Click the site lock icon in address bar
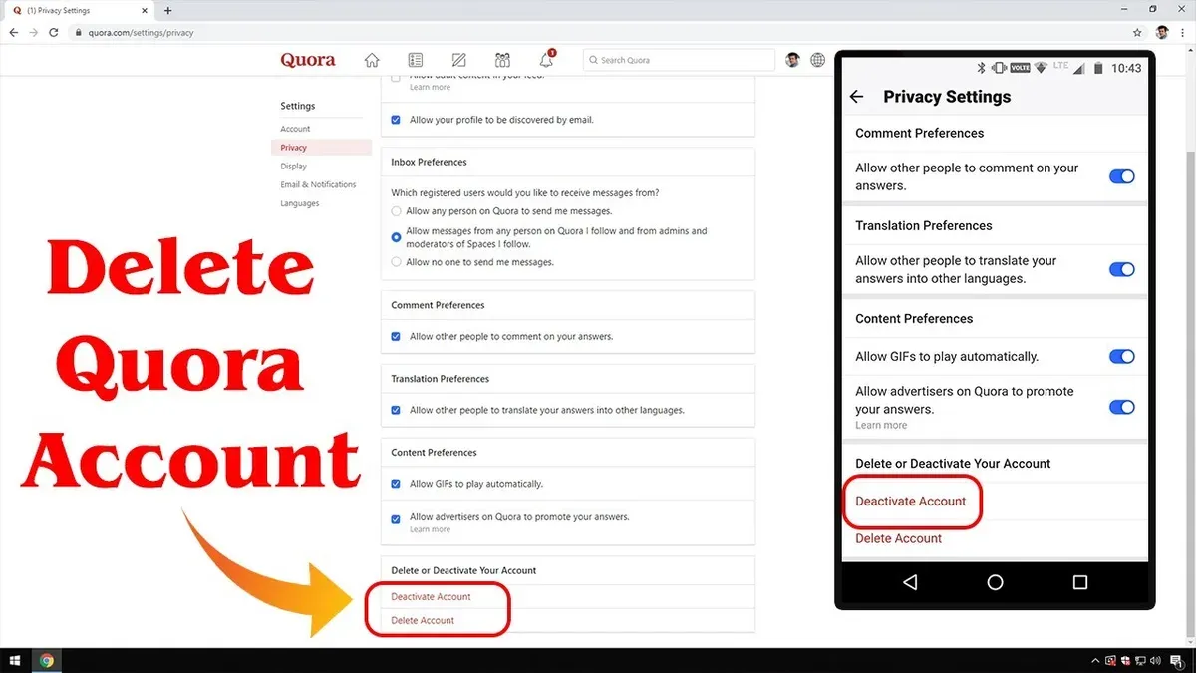The width and height of the screenshot is (1196, 673). [x=79, y=32]
